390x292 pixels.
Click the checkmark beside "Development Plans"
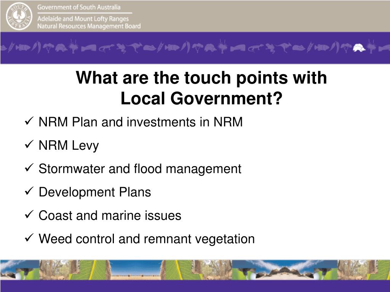point(29,191)
